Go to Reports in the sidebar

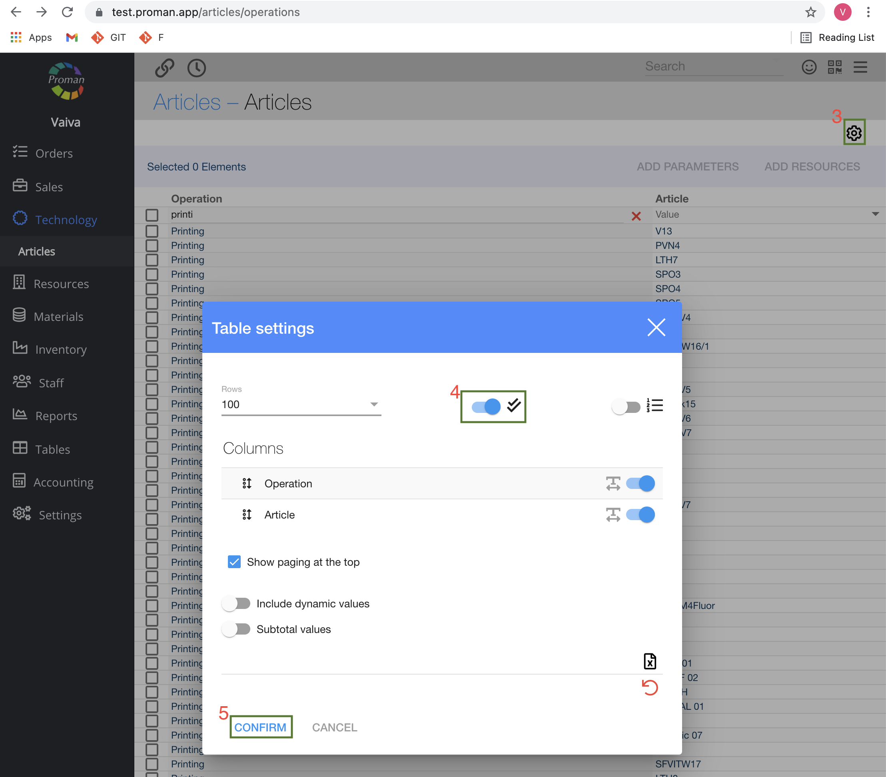tap(56, 416)
